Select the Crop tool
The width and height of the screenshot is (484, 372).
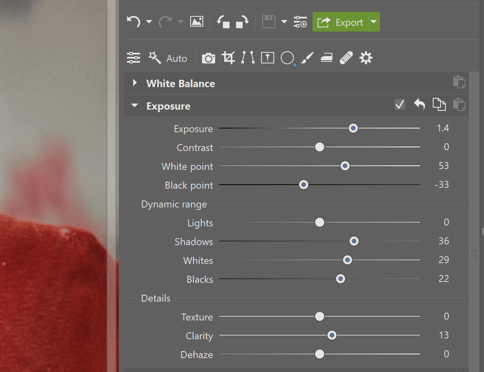tap(228, 58)
